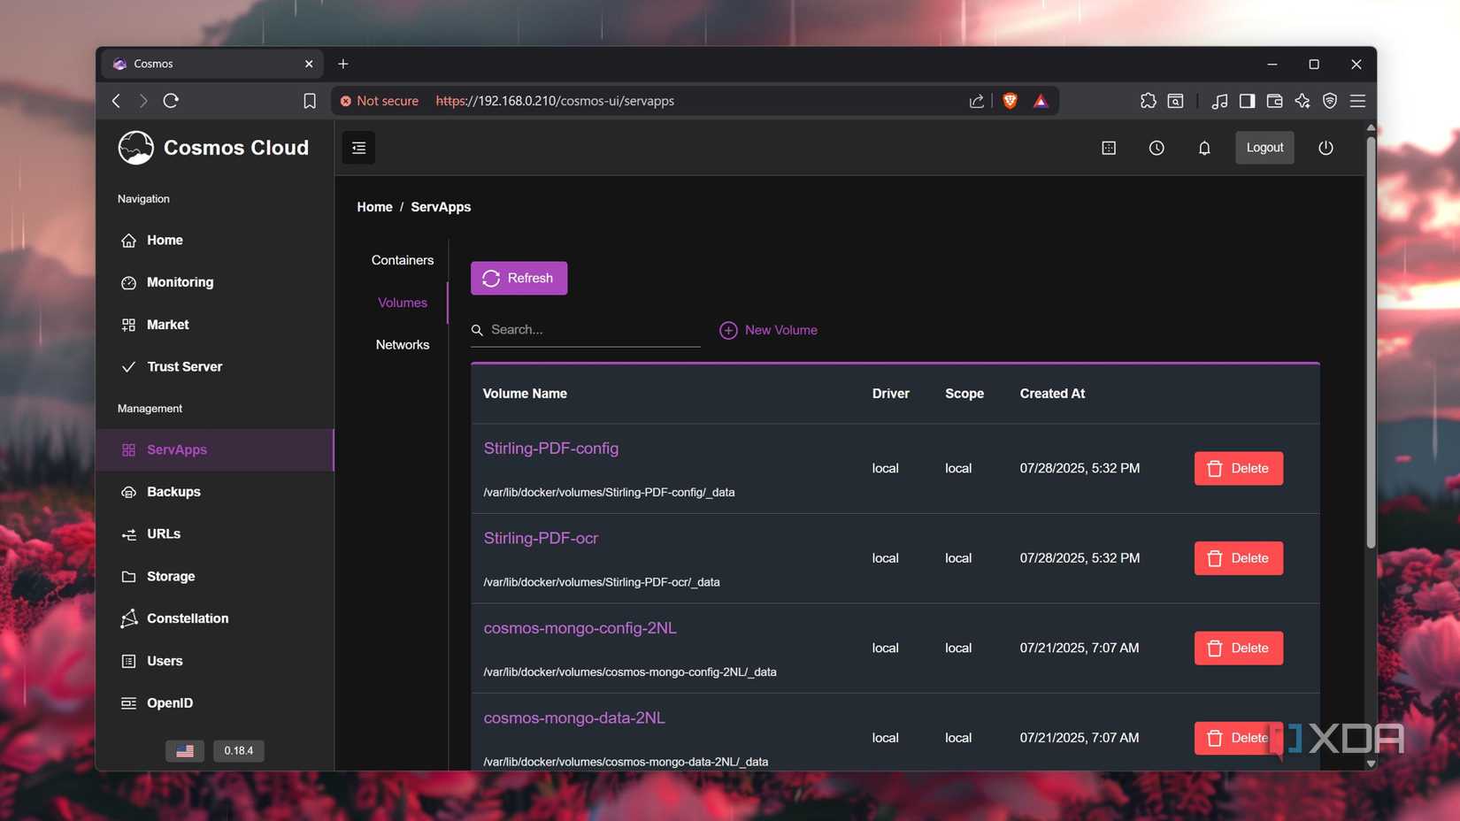Switch to the Networks tab

click(403, 345)
